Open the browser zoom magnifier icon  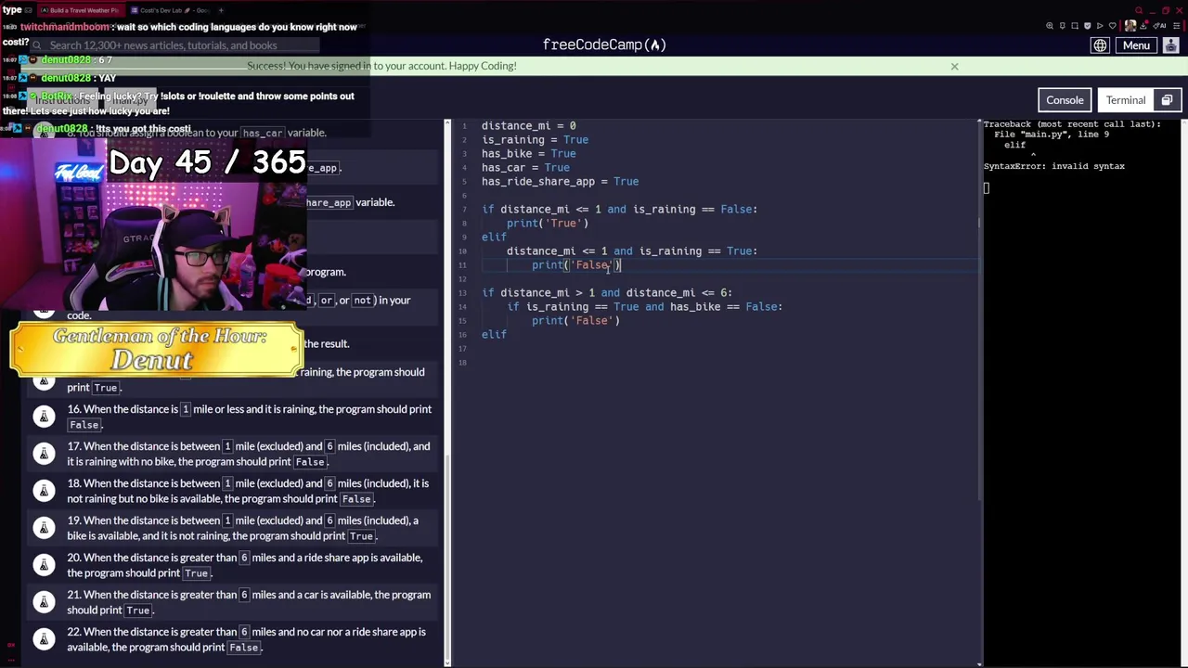click(1050, 26)
